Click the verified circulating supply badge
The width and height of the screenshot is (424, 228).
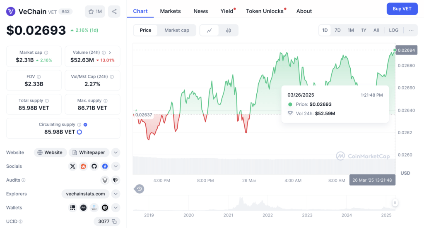click(85, 125)
